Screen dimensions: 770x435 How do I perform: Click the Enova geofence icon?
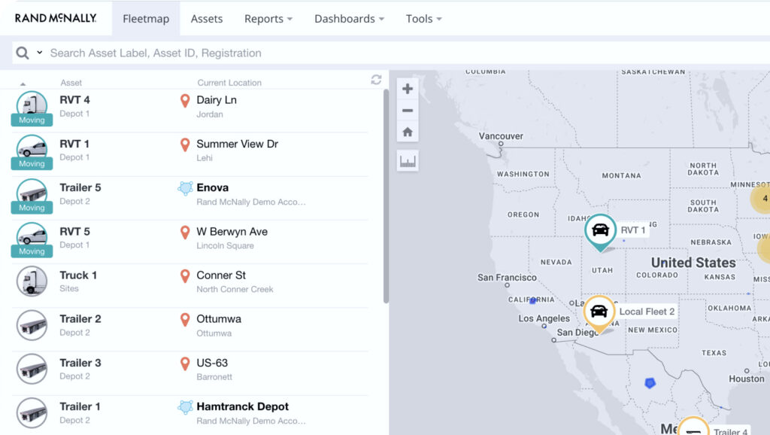point(185,188)
